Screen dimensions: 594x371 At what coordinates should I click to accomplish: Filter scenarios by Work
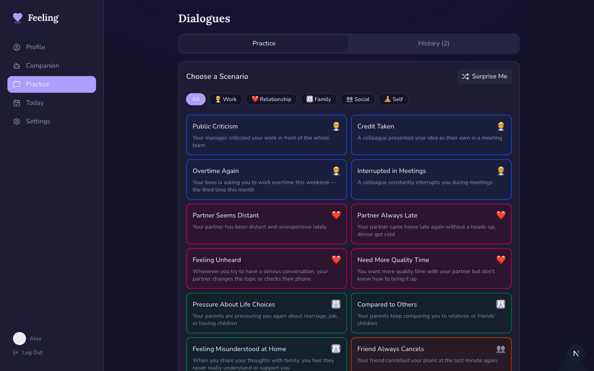pyautogui.click(x=226, y=99)
